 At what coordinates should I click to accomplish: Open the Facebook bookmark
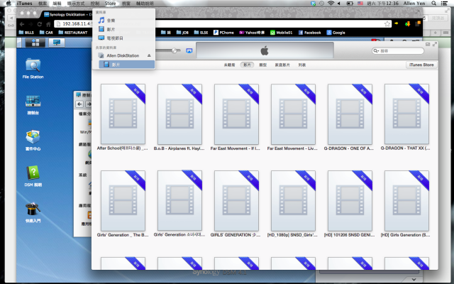point(309,33)
